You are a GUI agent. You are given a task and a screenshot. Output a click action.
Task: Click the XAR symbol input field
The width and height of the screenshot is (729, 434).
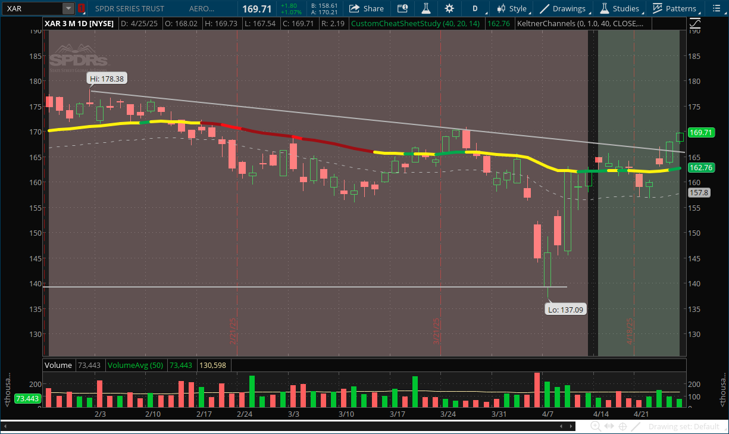click(33, 8)
